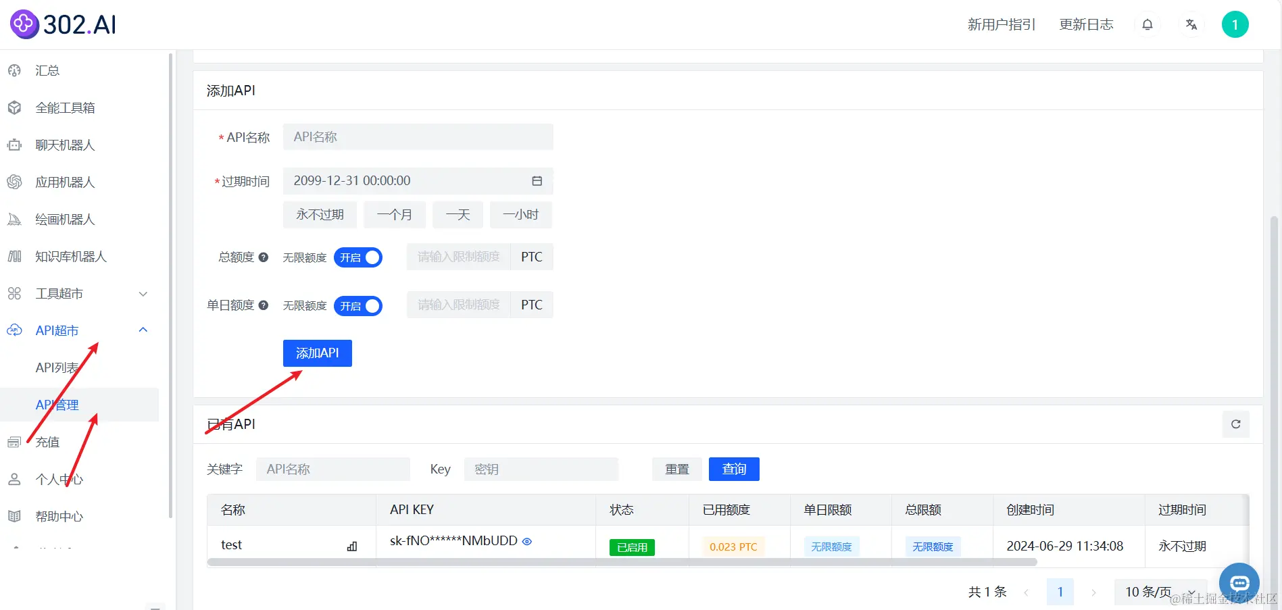Image resolution: width=1282 pixels, height=610 pixels.
Task: Collapse the API超市 sidebar section
Action: pyautogui.click(x=143, y=330)
